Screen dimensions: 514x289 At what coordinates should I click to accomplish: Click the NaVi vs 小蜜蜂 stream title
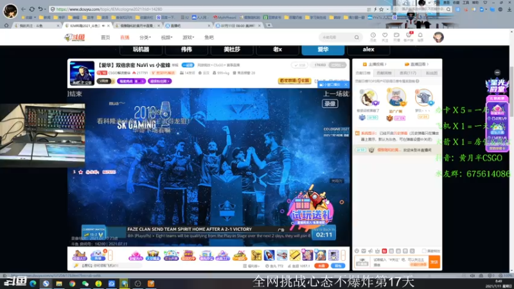[x=134, y=65]
